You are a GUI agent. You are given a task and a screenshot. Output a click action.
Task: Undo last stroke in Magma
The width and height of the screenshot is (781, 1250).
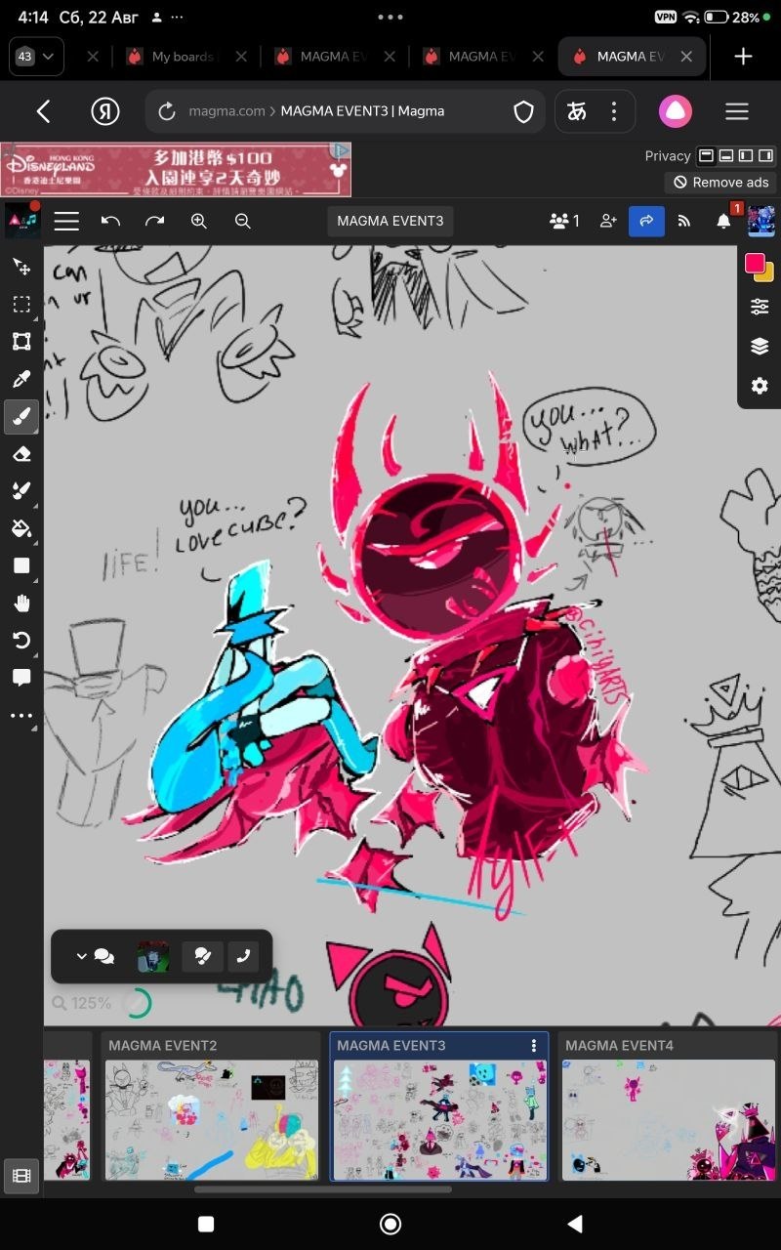(x=110, y=222)
